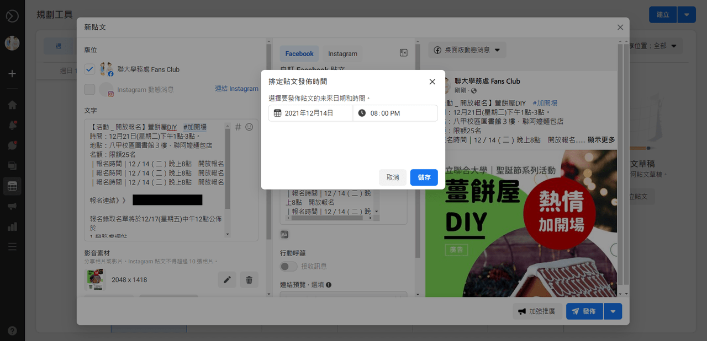Image resolution: width=707 pixels, height=341 pixels.
Task: Open the Home icon in sidebar
Action: 12,105
